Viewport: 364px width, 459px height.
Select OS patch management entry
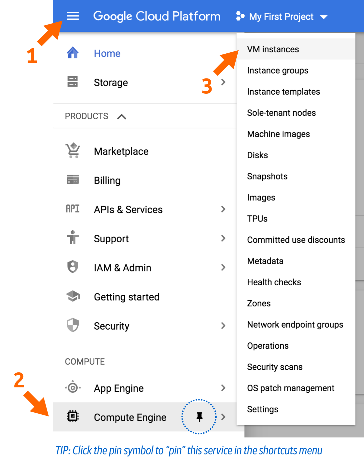click(296, 388)
